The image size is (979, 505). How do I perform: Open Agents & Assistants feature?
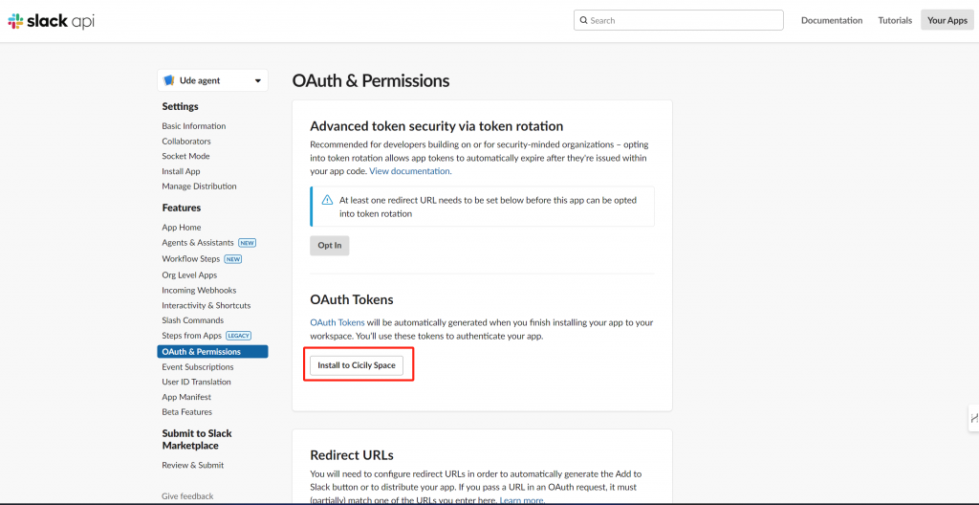click(197, 243)
